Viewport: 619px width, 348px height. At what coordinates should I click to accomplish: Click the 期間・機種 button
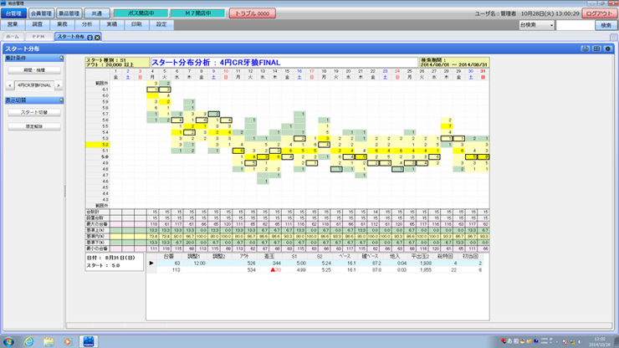click(34, 70)
